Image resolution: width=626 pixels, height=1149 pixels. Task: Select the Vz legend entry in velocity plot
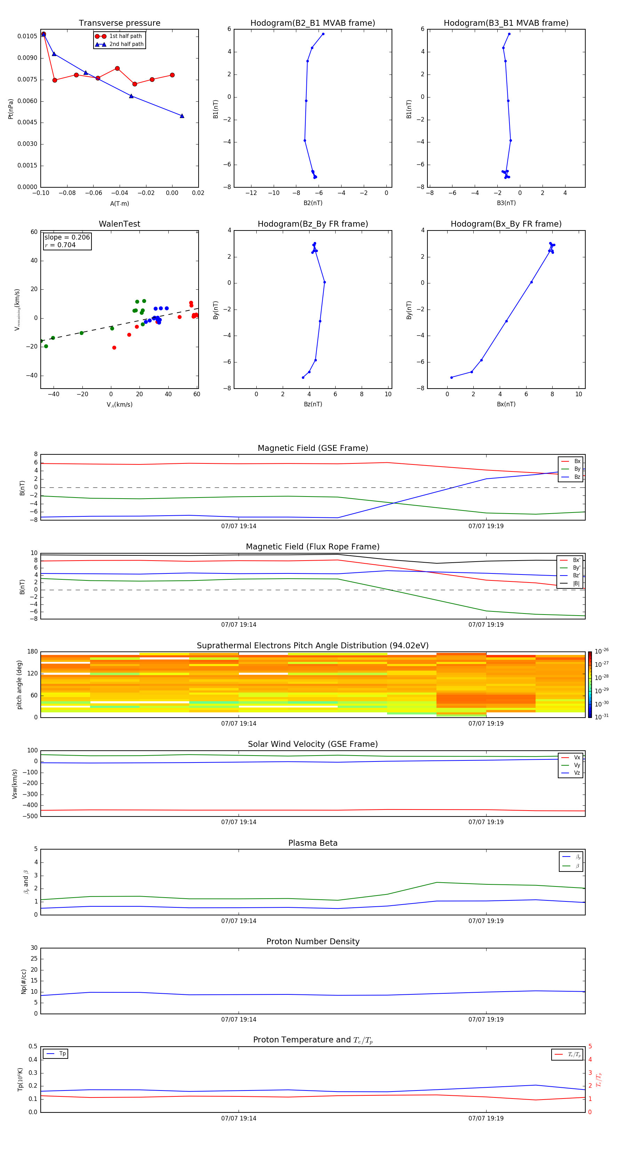(571, 773)
